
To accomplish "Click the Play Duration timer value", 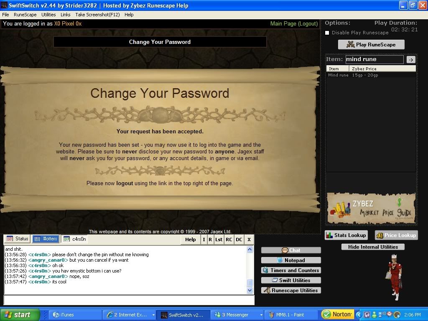I will 405,30.
